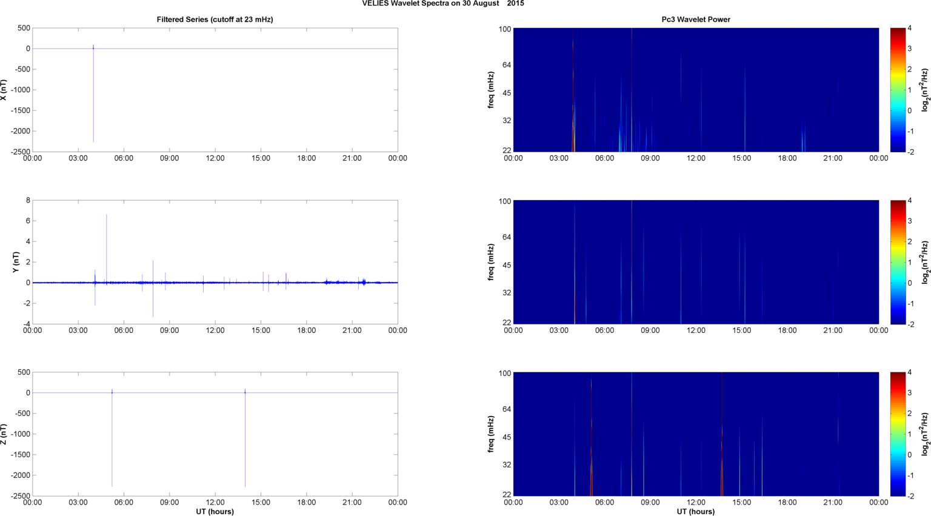Click the '-2' label on the bottom colorbar
The width and height of the screenshot is (931, 516).
(910, 496)
